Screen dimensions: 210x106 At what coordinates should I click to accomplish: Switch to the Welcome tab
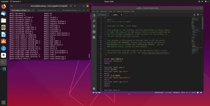[x=102, y=15]
